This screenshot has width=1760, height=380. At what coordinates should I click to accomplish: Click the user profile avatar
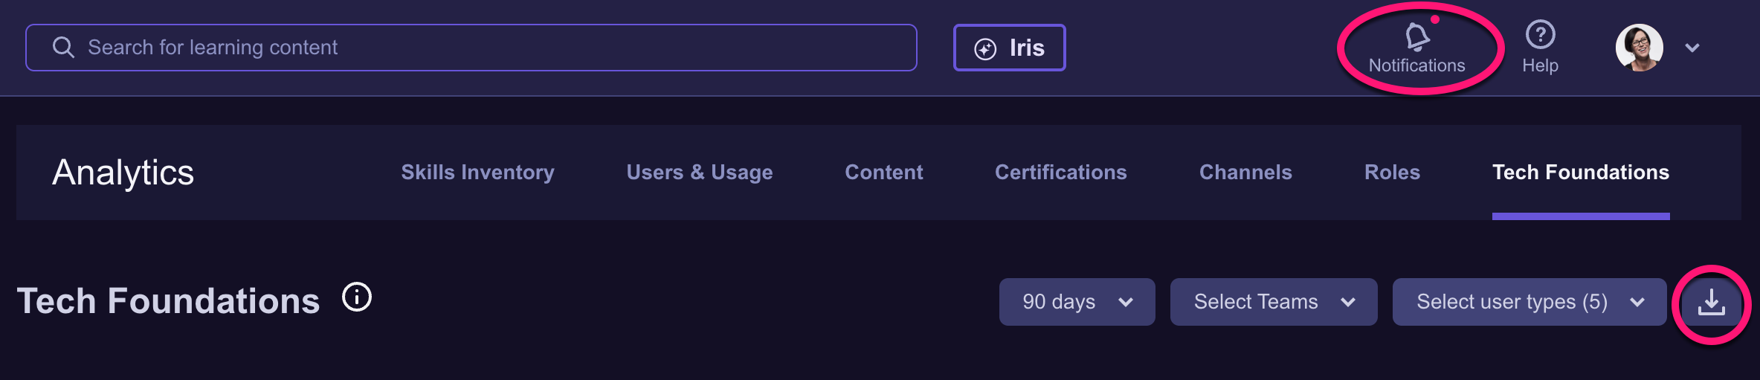[1639, 48]
